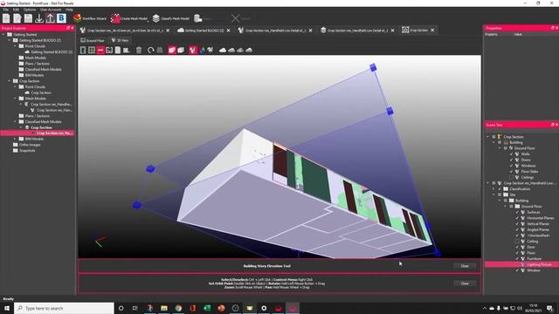Close the Building Story Elevation Tool bar
This screenshot has height=314, width=559.
point(465,266)
